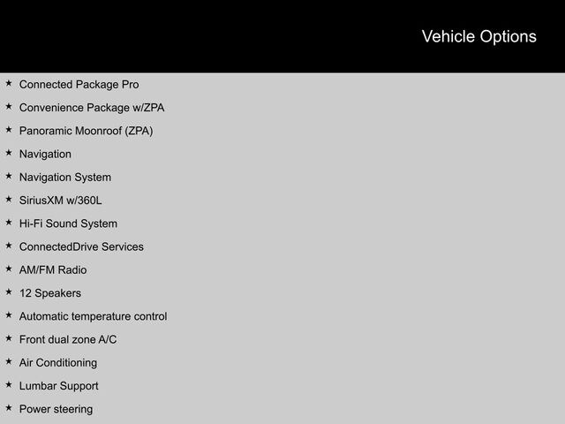Viewport: 565px width, 424px height.
Task: Click the star bullet beside Hi-Fi Sound System
Action: 8,223
